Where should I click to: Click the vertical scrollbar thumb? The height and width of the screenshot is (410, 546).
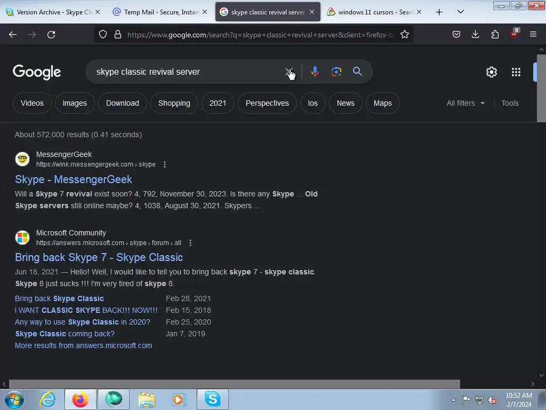[541, 88]
